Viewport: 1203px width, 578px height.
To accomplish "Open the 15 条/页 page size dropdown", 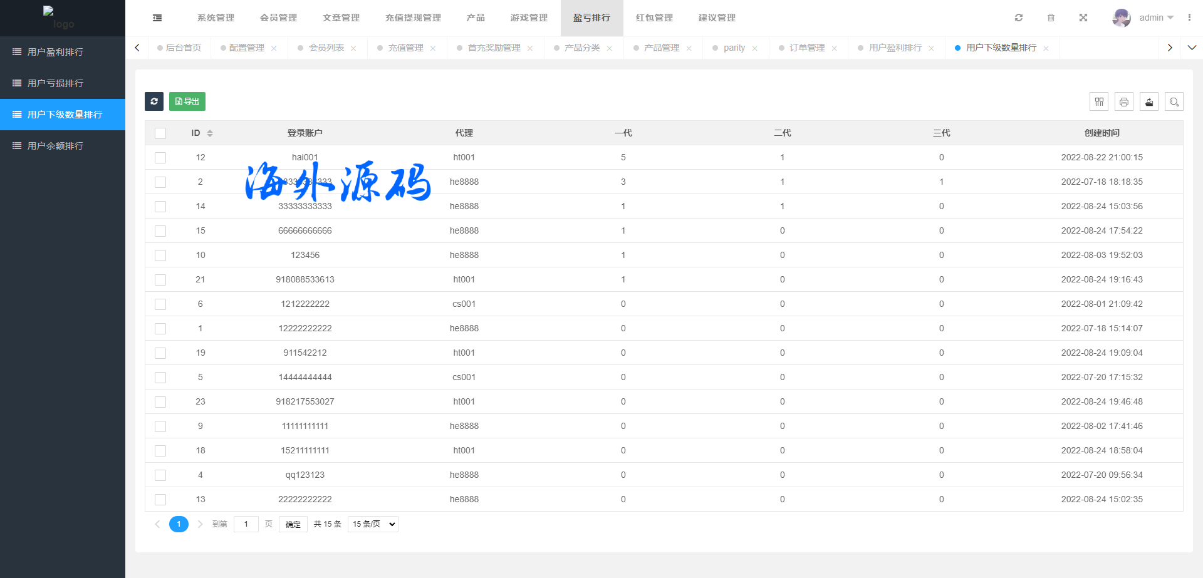I will (x=373, y=524).
